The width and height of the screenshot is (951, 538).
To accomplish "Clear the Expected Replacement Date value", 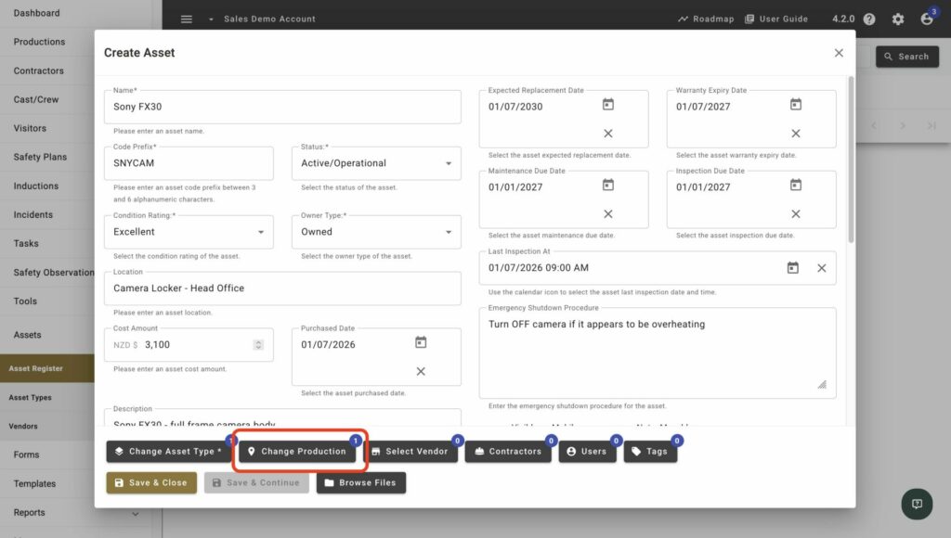I will tap(607, 134).
